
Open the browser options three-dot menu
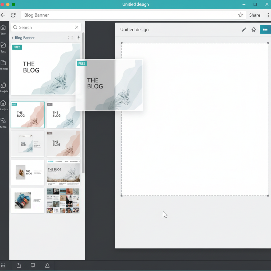269,15
